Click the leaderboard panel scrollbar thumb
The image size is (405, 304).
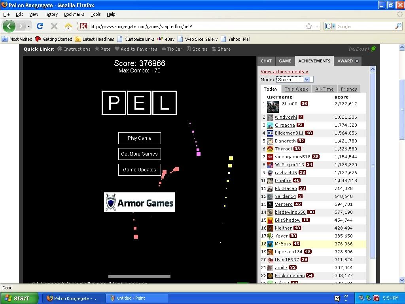[x=373, y=165]
